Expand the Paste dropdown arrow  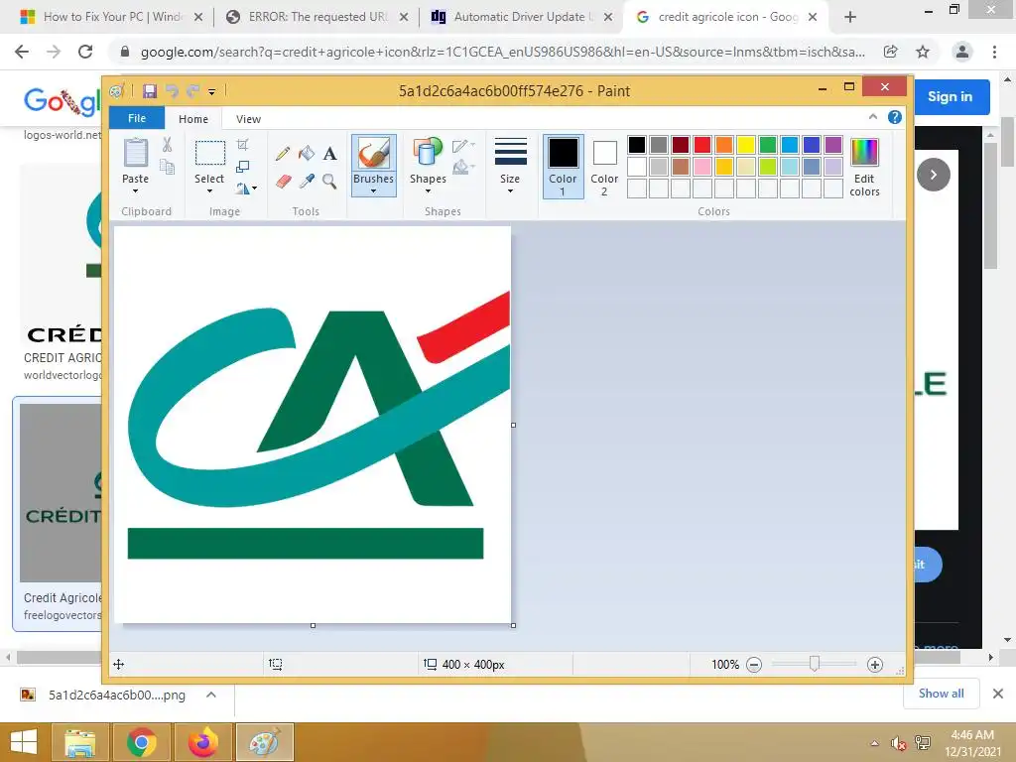coord(135,191)
